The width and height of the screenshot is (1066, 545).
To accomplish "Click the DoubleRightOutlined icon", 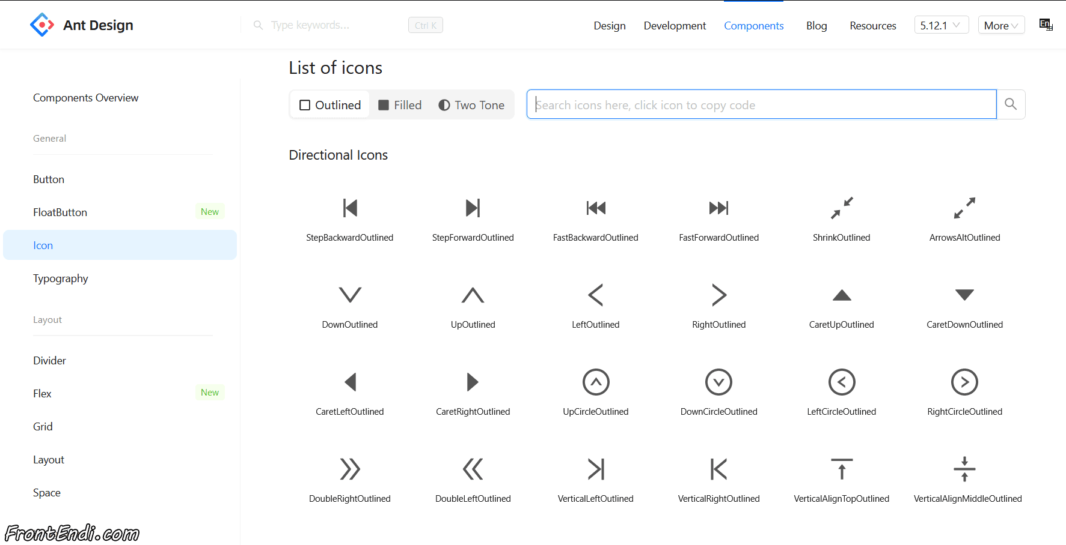I will 350,469.
